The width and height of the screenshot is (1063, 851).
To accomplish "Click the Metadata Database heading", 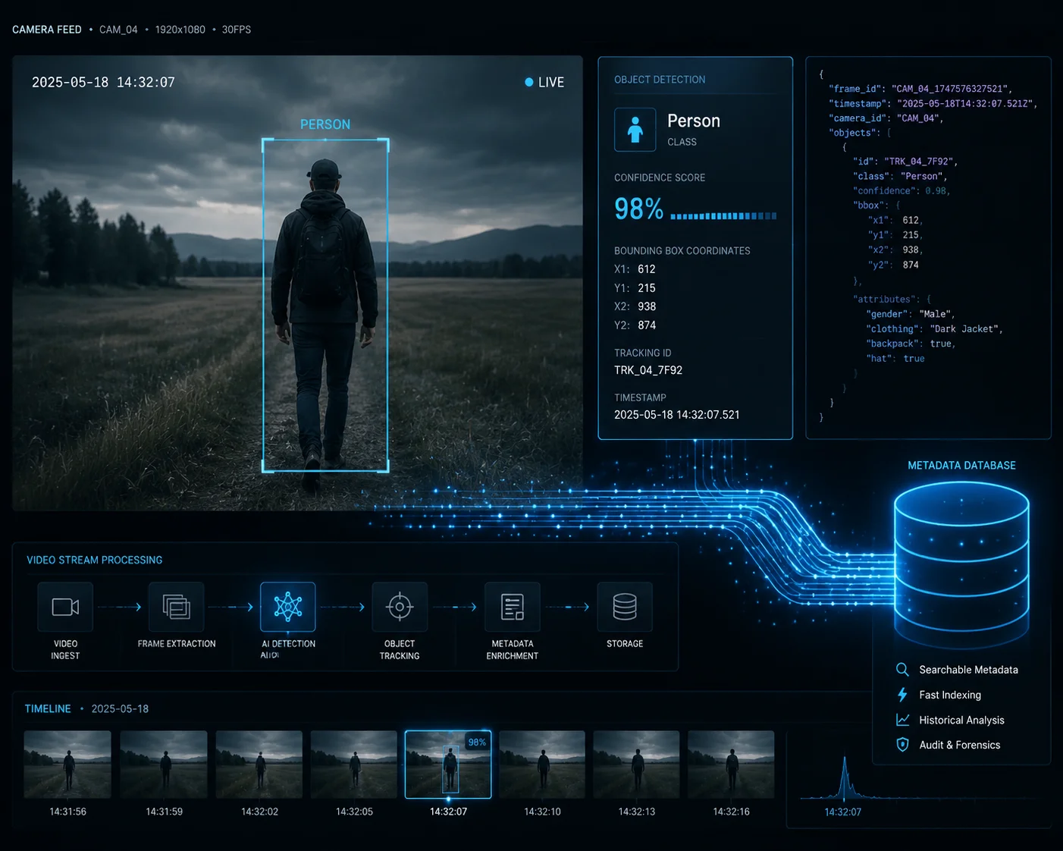I will pos(961,466).
